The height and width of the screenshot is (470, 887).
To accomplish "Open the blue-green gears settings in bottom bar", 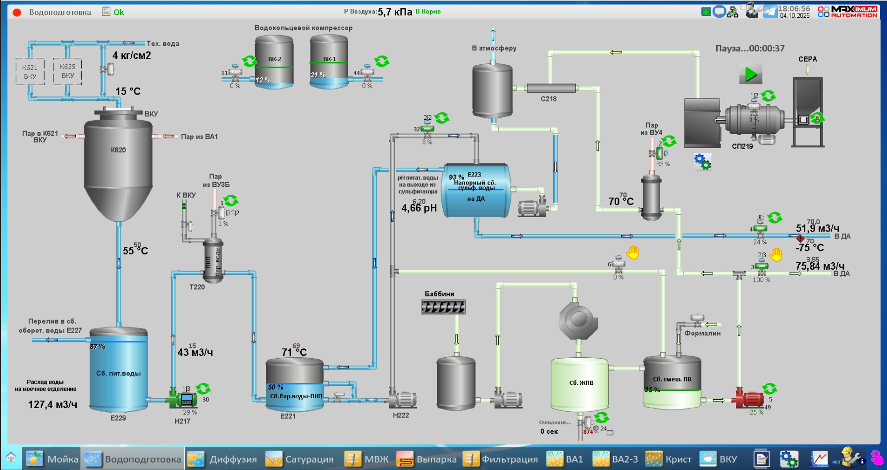I will point(788,459).
